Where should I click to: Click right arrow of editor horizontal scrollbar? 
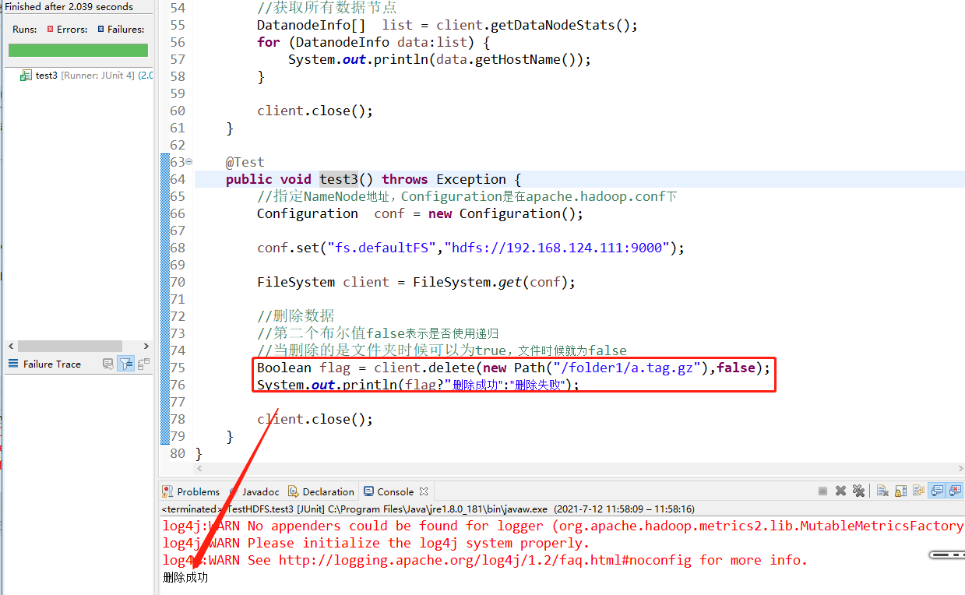[960, 469]
